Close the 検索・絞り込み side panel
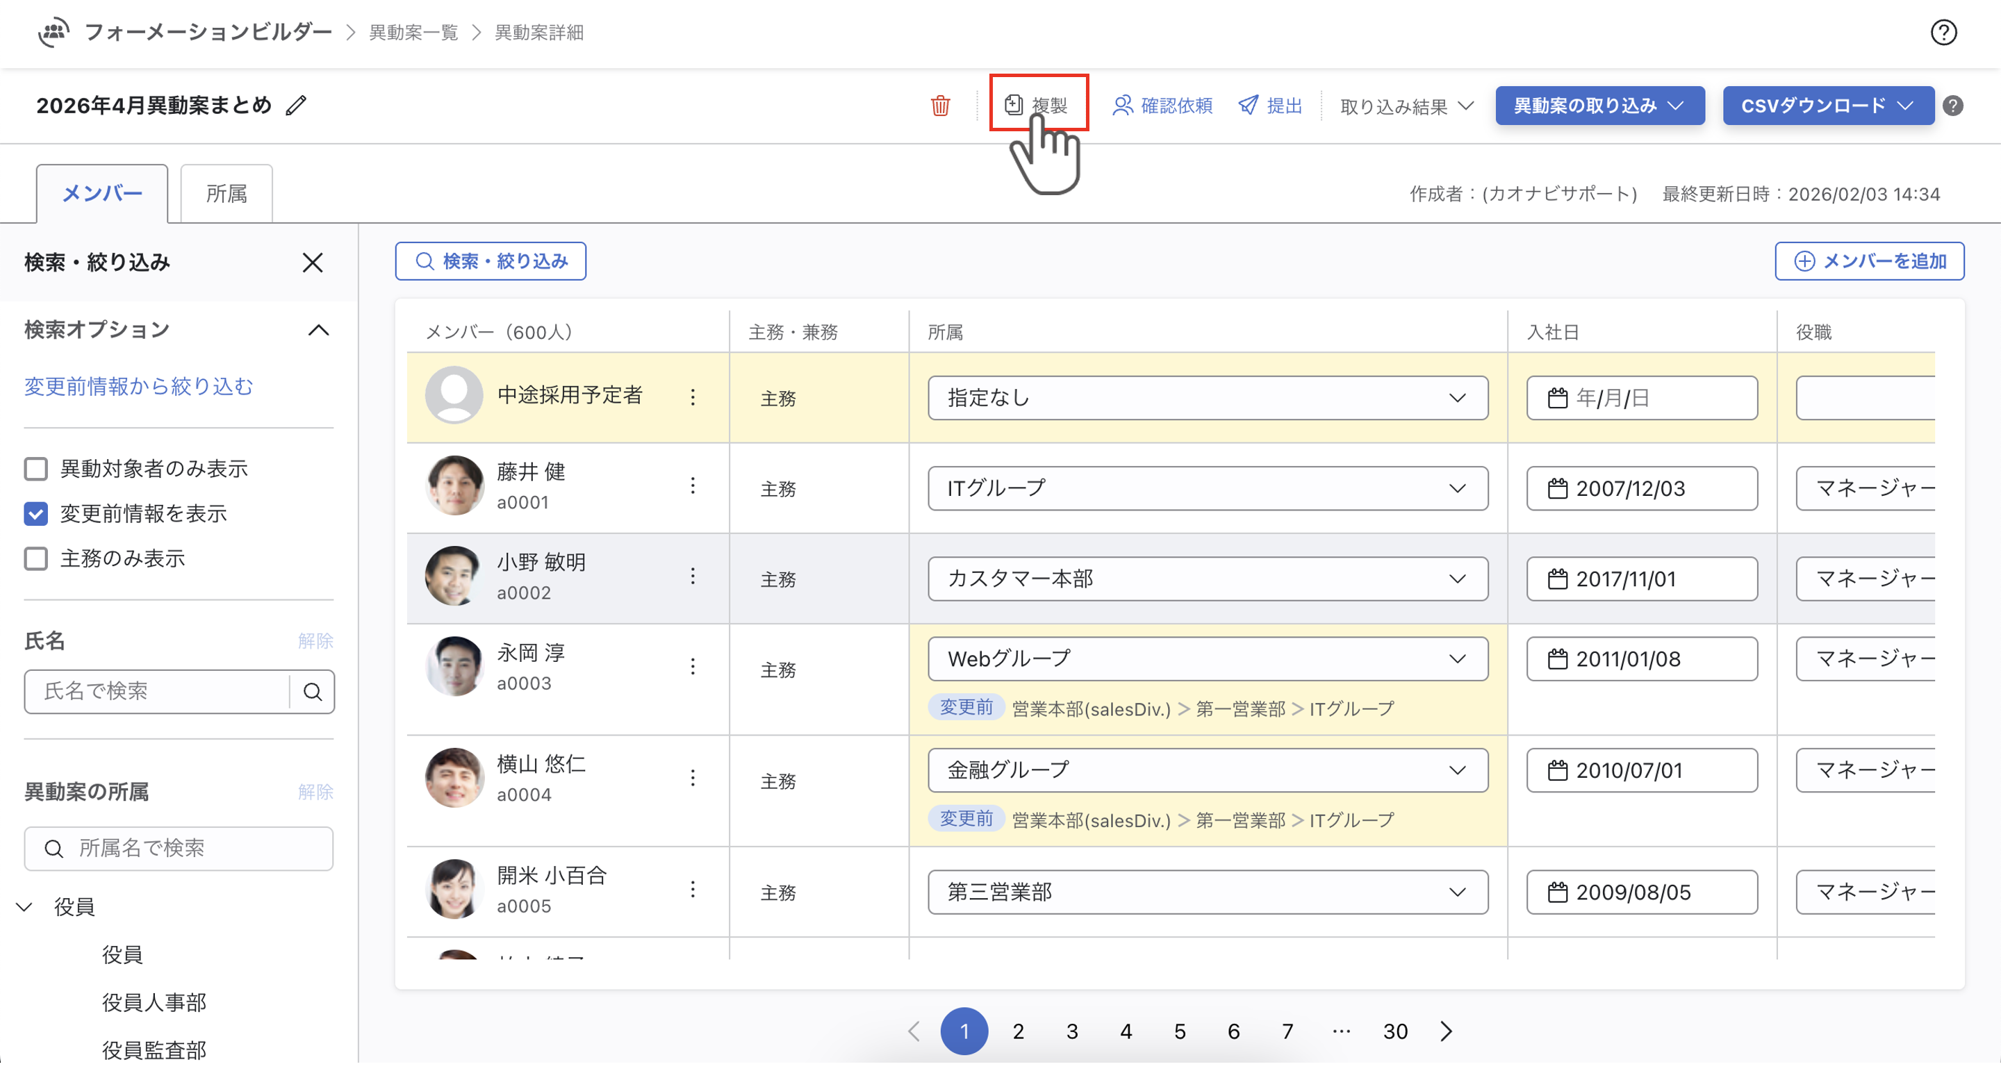Image resolution: width=2001 pixels, height=1071 pixels. pyautogui.click(x=312, y=263)
